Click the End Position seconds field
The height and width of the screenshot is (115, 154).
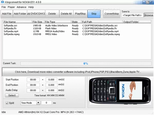click(x=51, y=85)
